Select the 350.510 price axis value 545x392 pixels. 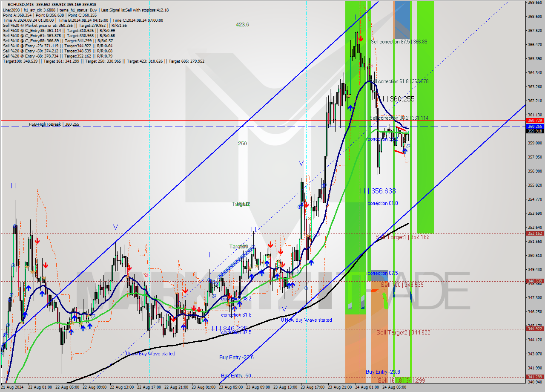(x=535, y=255)
